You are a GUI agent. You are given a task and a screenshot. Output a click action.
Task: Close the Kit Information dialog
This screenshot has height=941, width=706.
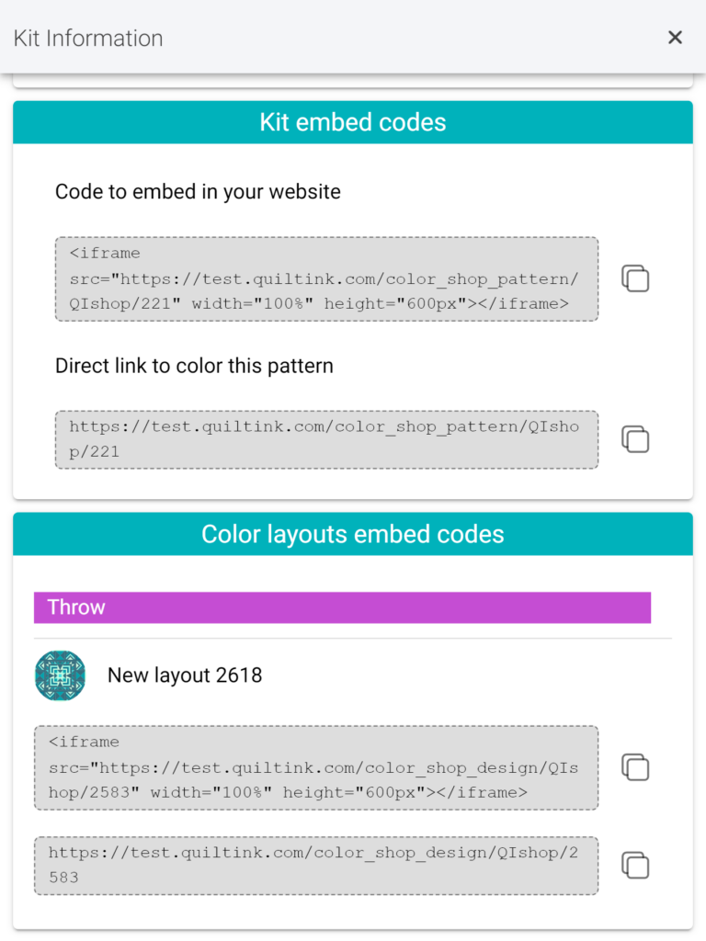pyautogui.click(x=675, y=37)
